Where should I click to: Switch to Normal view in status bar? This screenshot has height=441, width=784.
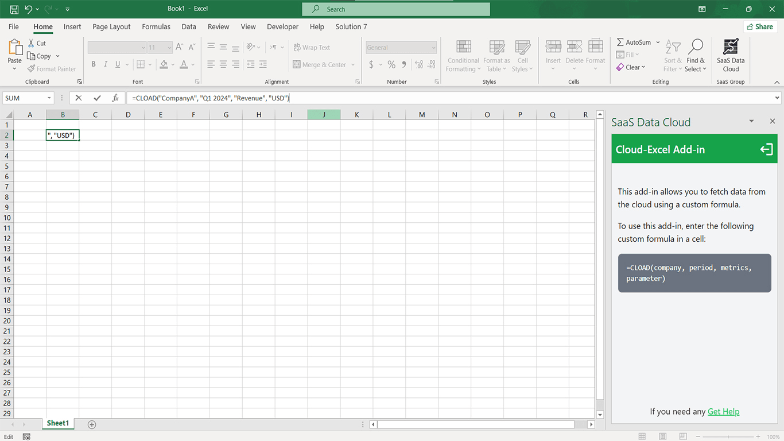point(642,437)
